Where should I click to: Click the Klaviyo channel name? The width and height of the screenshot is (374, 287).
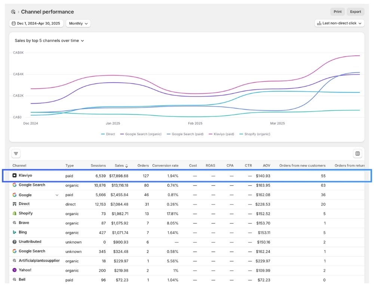coord(25,175)
